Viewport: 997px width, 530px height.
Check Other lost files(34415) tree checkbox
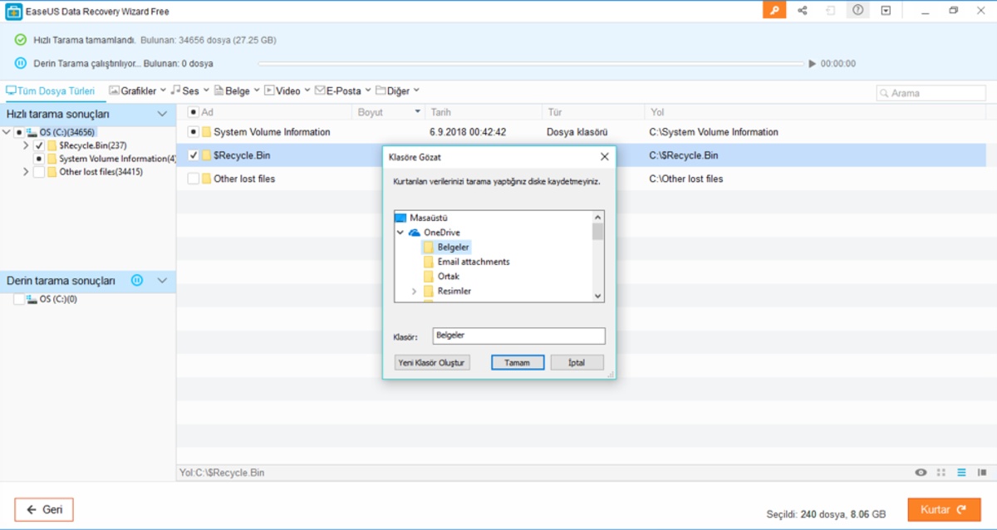39,172
